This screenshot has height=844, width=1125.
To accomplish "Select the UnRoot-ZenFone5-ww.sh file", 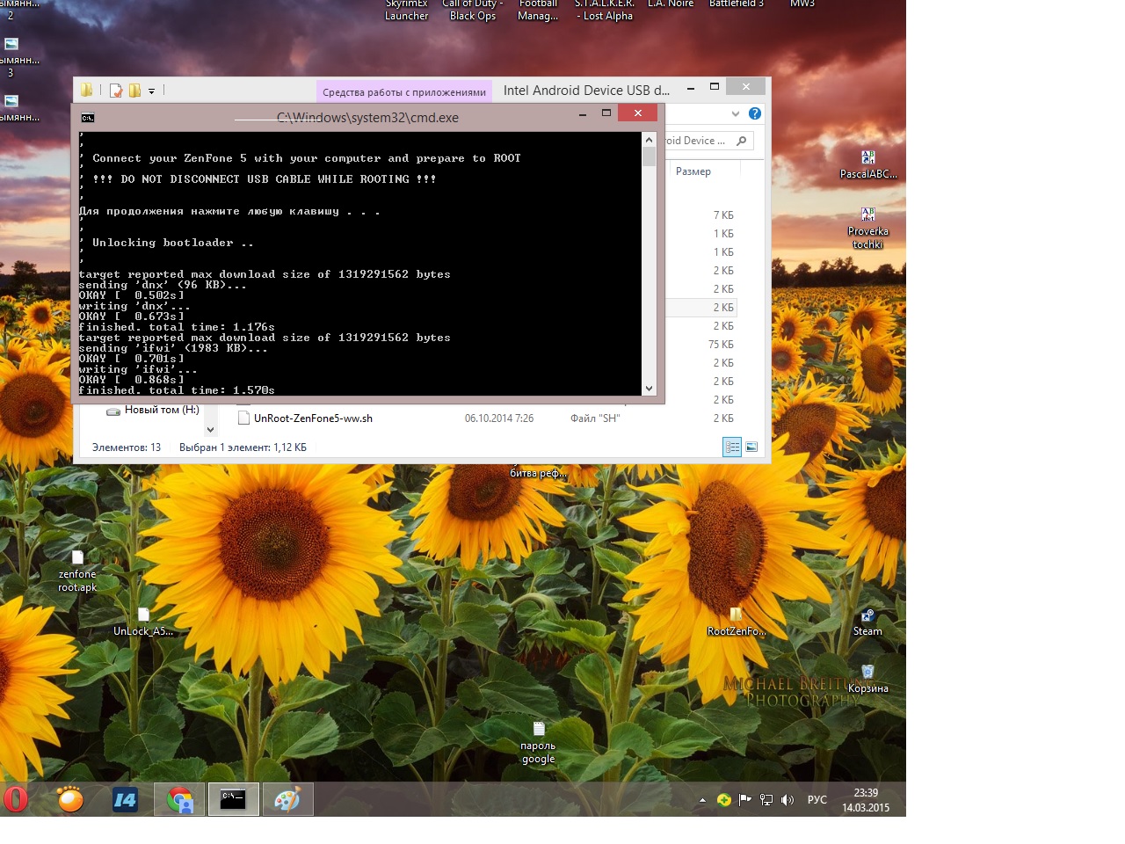I will coord(313,418).
